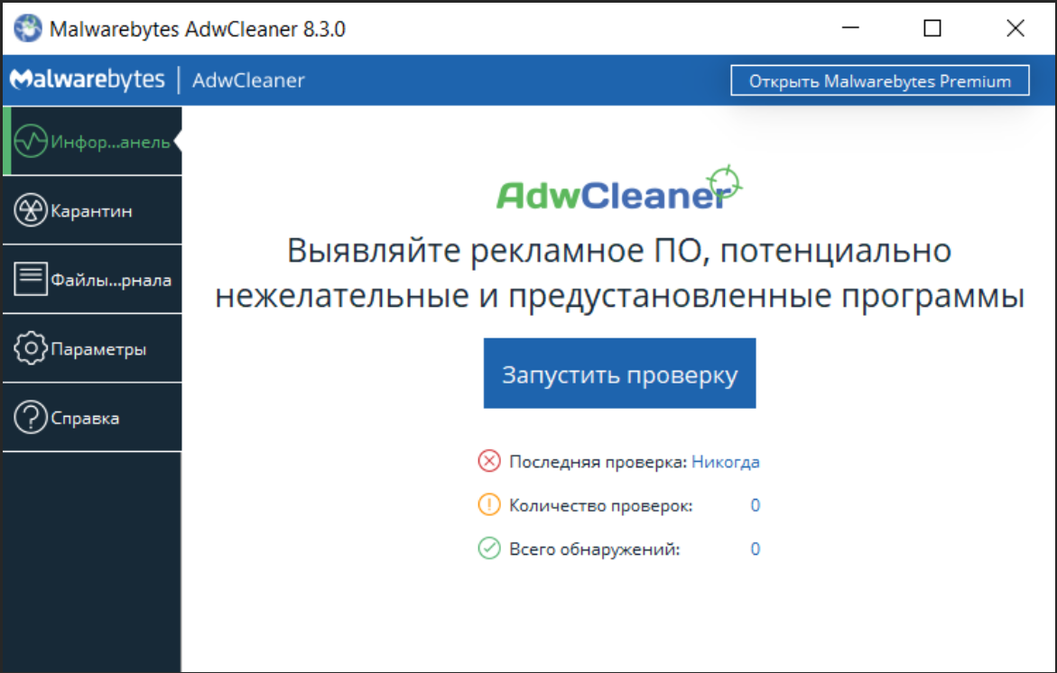Open the Файлы...рнала tab
Screen dimensions: 1057x673
coord(92,279)
